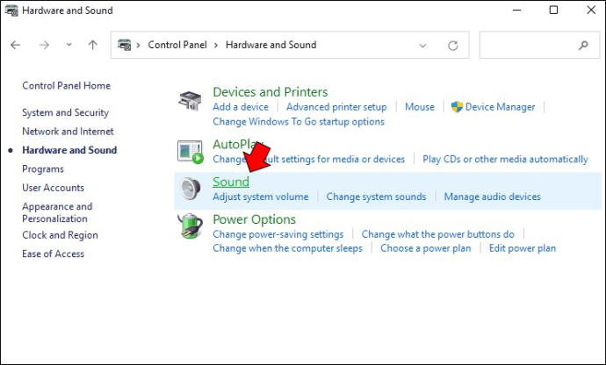Click the title bar window icon
This screenshot has width=606, height=365.
point(11,11)
